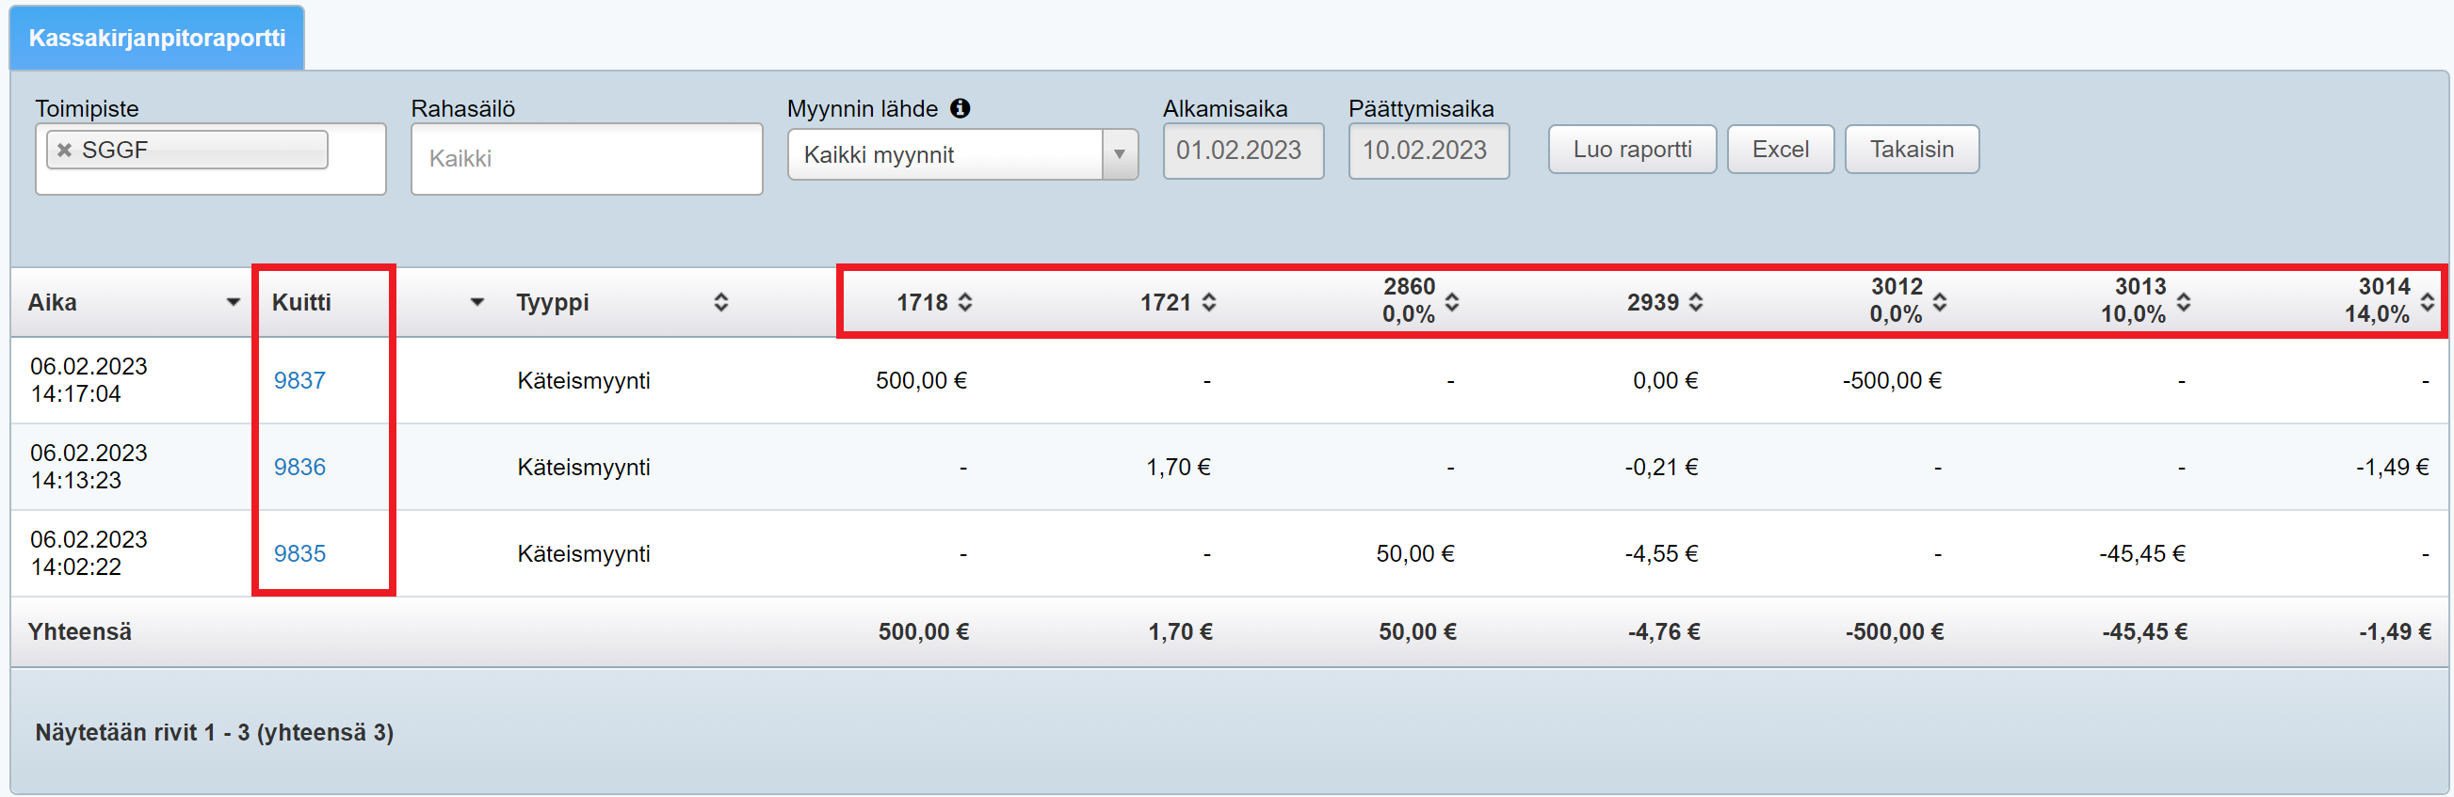Open receipt 9835 link
The height and width of the screenshot is (797, 2454).
pyautogui.click(x=299, y=554)
